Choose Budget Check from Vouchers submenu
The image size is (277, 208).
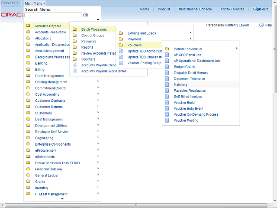(x=184, y=67)
